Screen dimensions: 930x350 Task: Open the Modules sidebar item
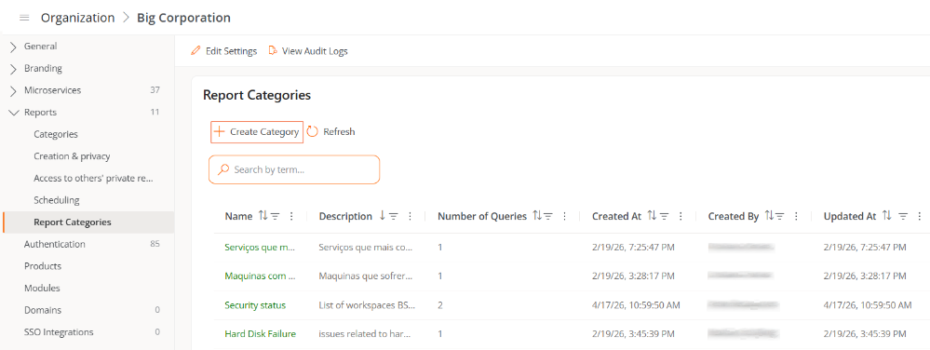tap(42, 288)
